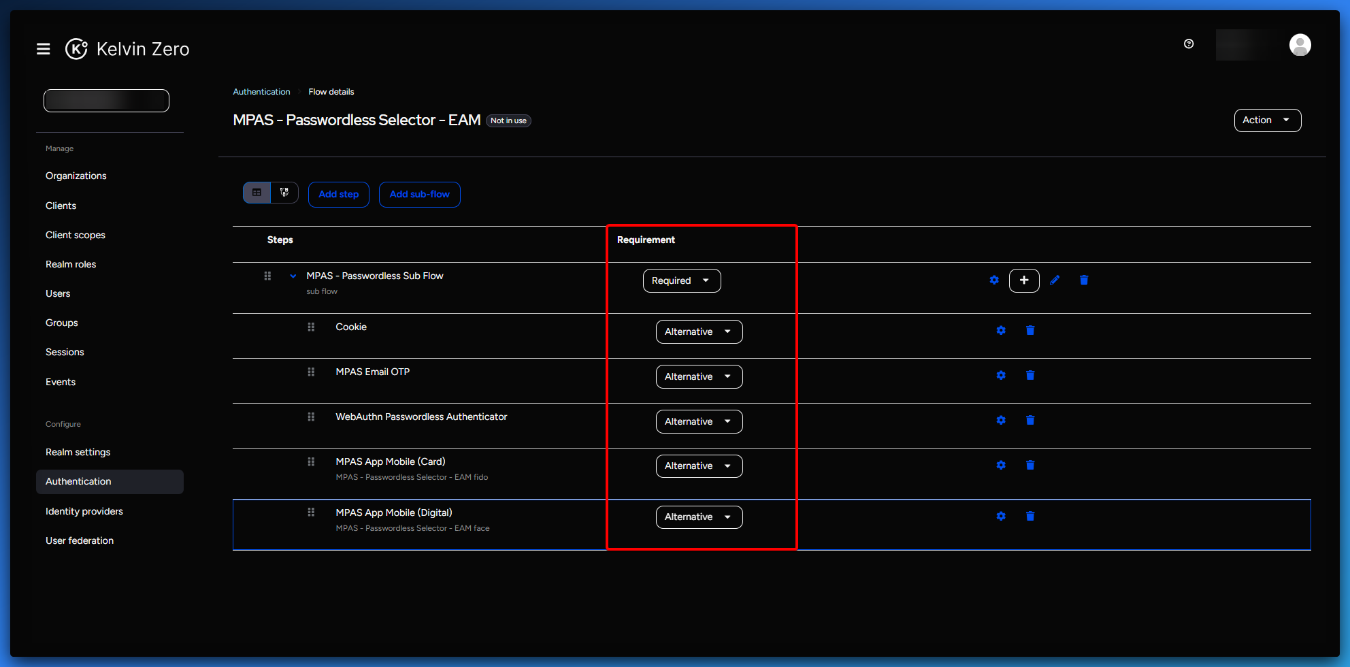Click the Cookie step name
This screenshot has width=1350, height=667.
(x=351, y=327)
